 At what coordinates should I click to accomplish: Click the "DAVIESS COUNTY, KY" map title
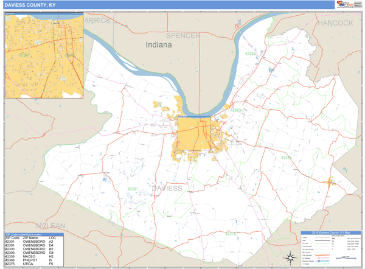[30, 5]
